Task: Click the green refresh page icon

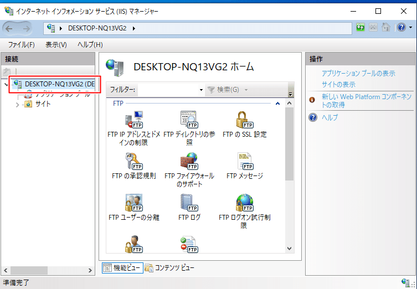Action: (361, 27)
